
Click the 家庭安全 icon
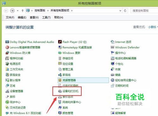point(7,75)
